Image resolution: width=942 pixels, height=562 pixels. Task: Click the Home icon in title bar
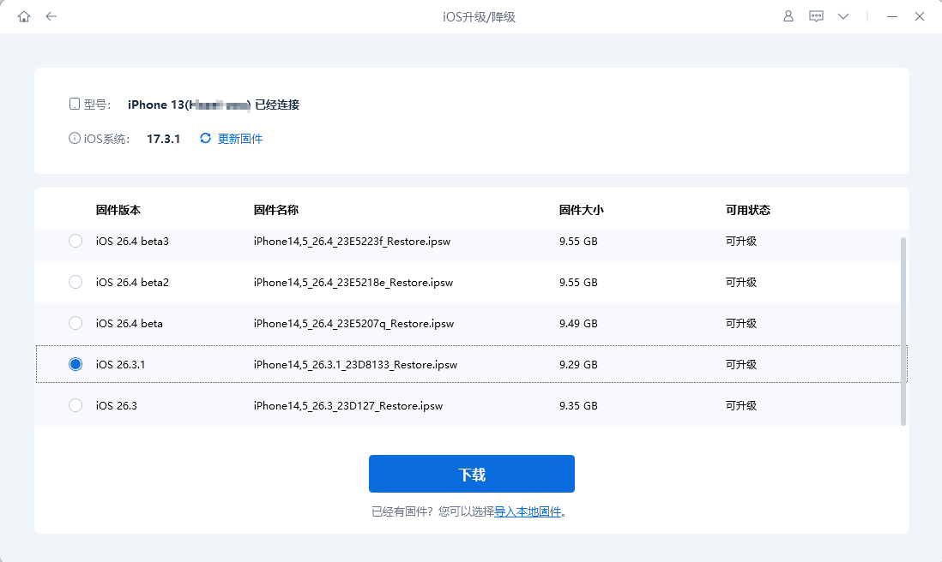point(24,15)
